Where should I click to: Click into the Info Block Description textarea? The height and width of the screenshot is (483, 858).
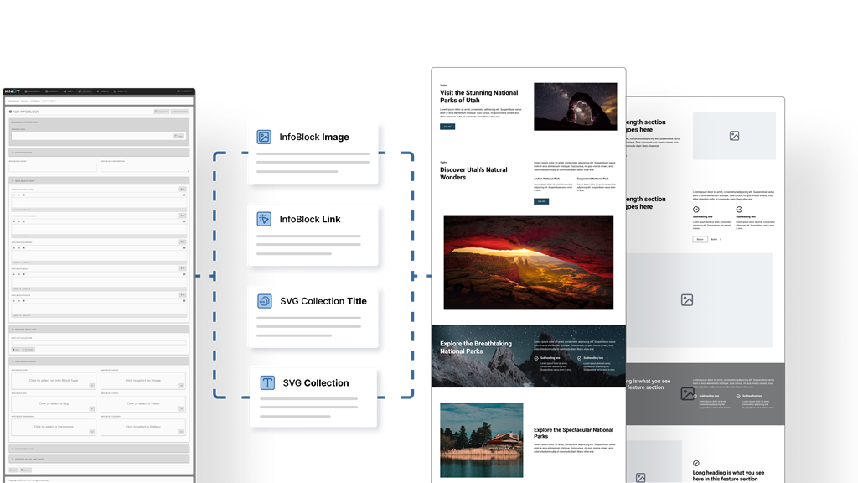tap(144, 168)
